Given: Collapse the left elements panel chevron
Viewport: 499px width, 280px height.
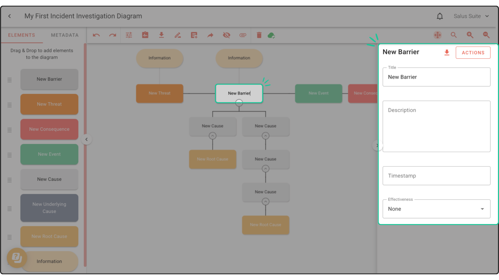Looking at the screenshot, I should [87, 139].
